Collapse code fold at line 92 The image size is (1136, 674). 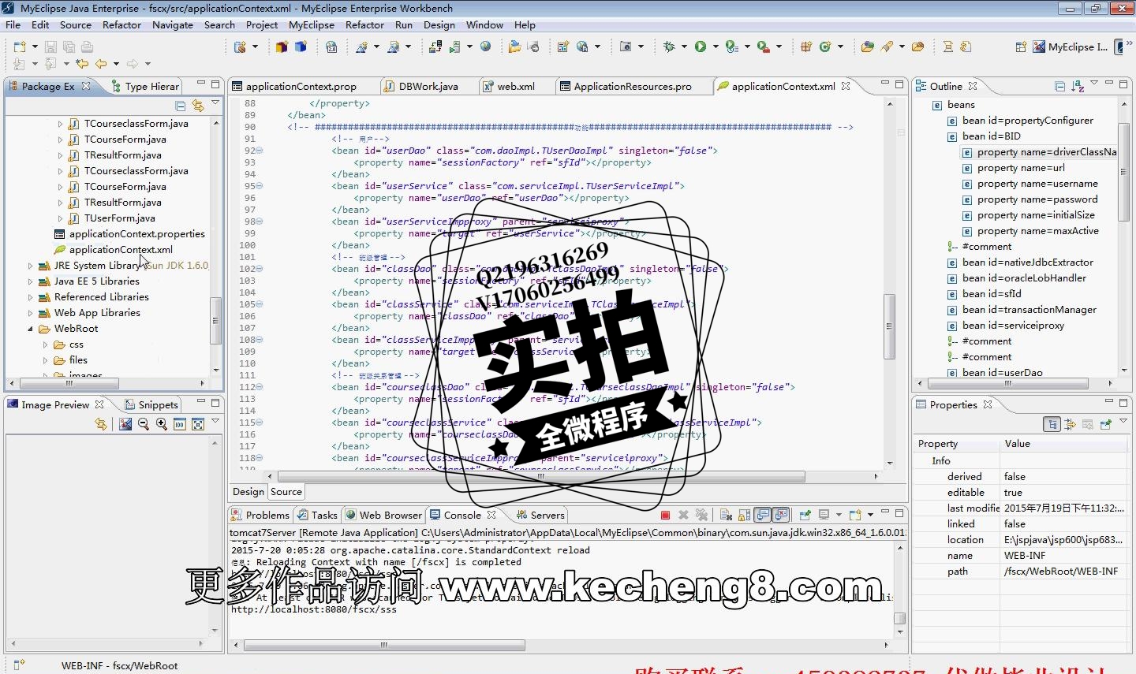click(x=260, y=151)
